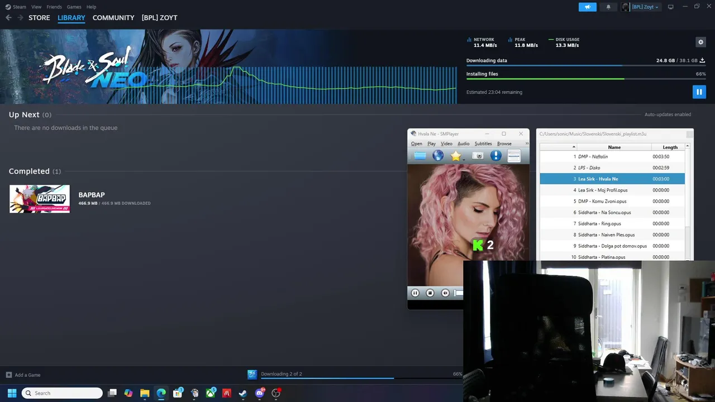This screenshot has height=402, width=715.
Task: Open the STORE tab
Action: (x=39, y=18)
